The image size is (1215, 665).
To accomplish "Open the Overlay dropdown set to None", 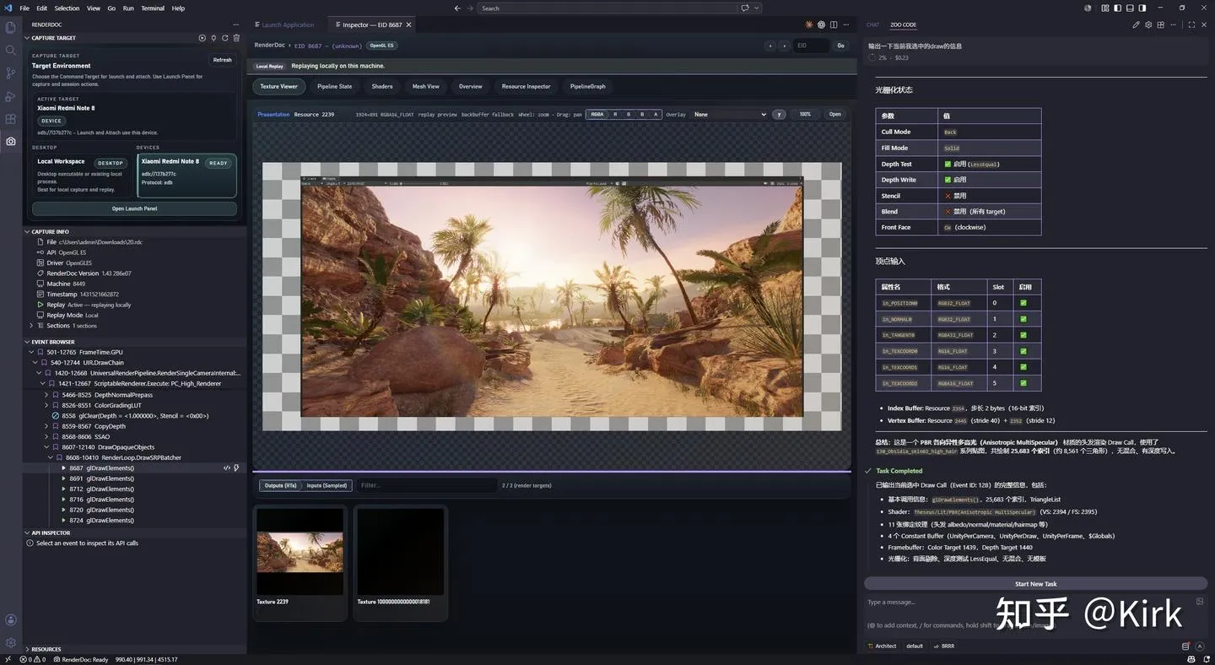I will coord(730,114).
